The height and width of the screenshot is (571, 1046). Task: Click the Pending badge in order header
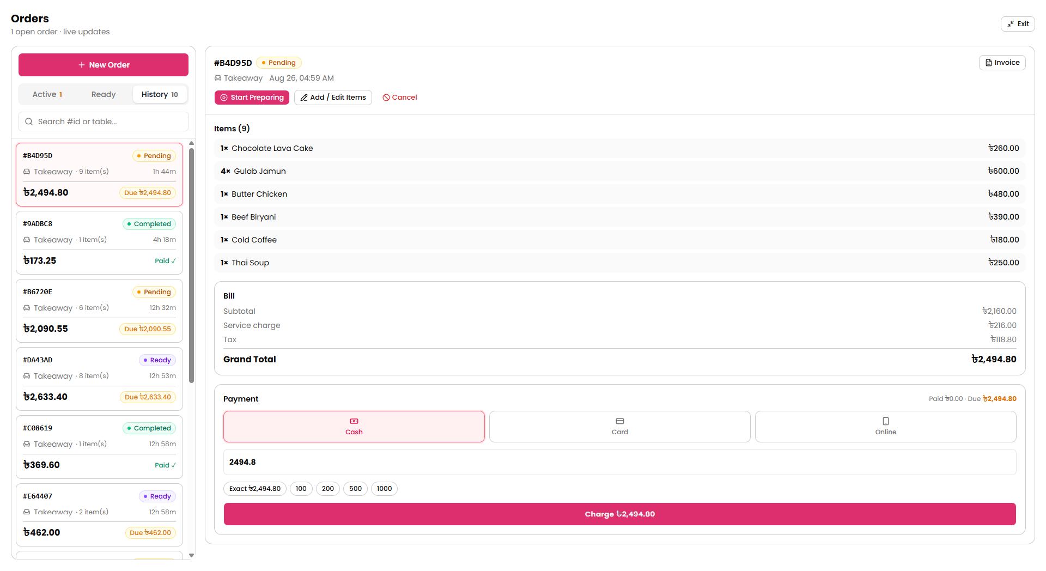click(x=279, y=63)
